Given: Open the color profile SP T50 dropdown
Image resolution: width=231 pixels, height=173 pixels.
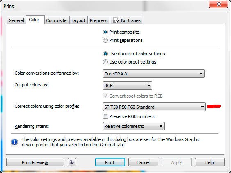Looking at the screenshot, I should click(154, 107).
